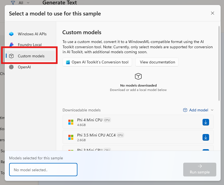
Task: Click the download icon for Phi 4 Mini CPU
Action: [206, 122]
